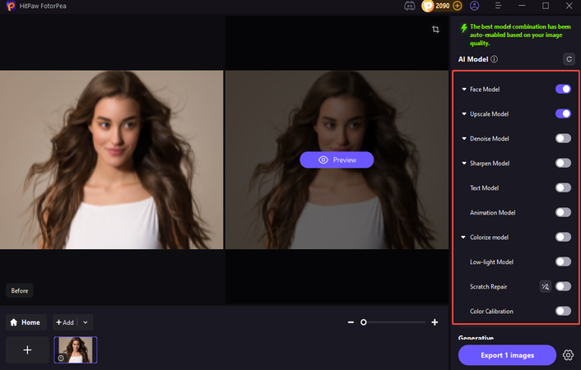This screenshot has width=581, height=370.
Task: Expand the Sharpen Model options
Action: pos(464,164)
